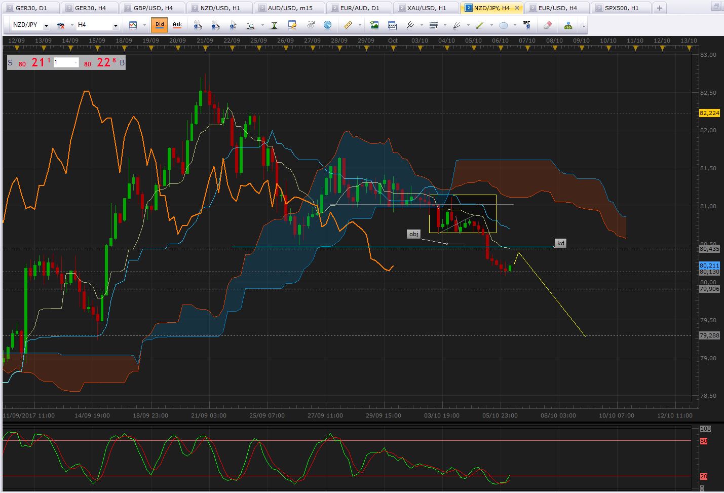Image resolution: width=724 pixels, height=493 pixels.
Task: Toggle the Ask price button
Action: click(177, 25)
